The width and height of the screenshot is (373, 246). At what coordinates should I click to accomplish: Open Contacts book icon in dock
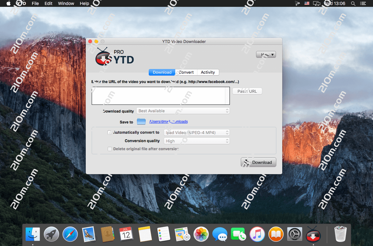point(108,234)
